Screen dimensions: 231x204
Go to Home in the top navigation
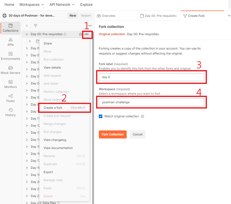10,5
